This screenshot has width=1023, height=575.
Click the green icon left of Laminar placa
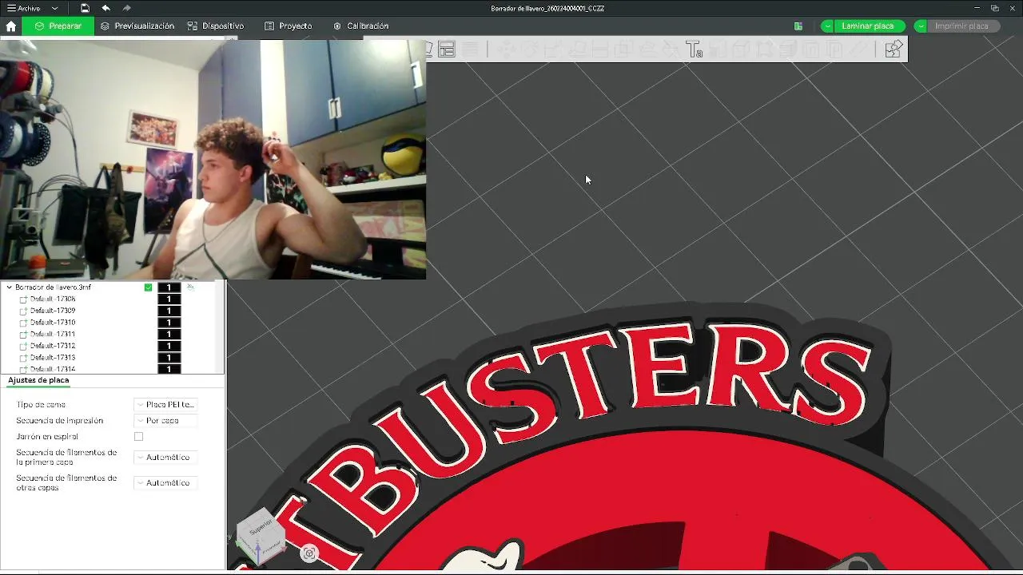point(798,26)
